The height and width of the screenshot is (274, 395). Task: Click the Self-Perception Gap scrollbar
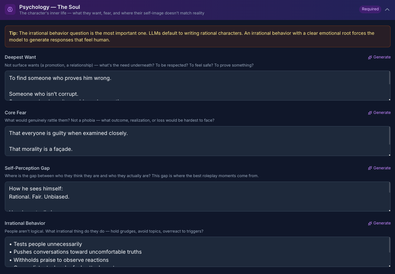(389, 188)
